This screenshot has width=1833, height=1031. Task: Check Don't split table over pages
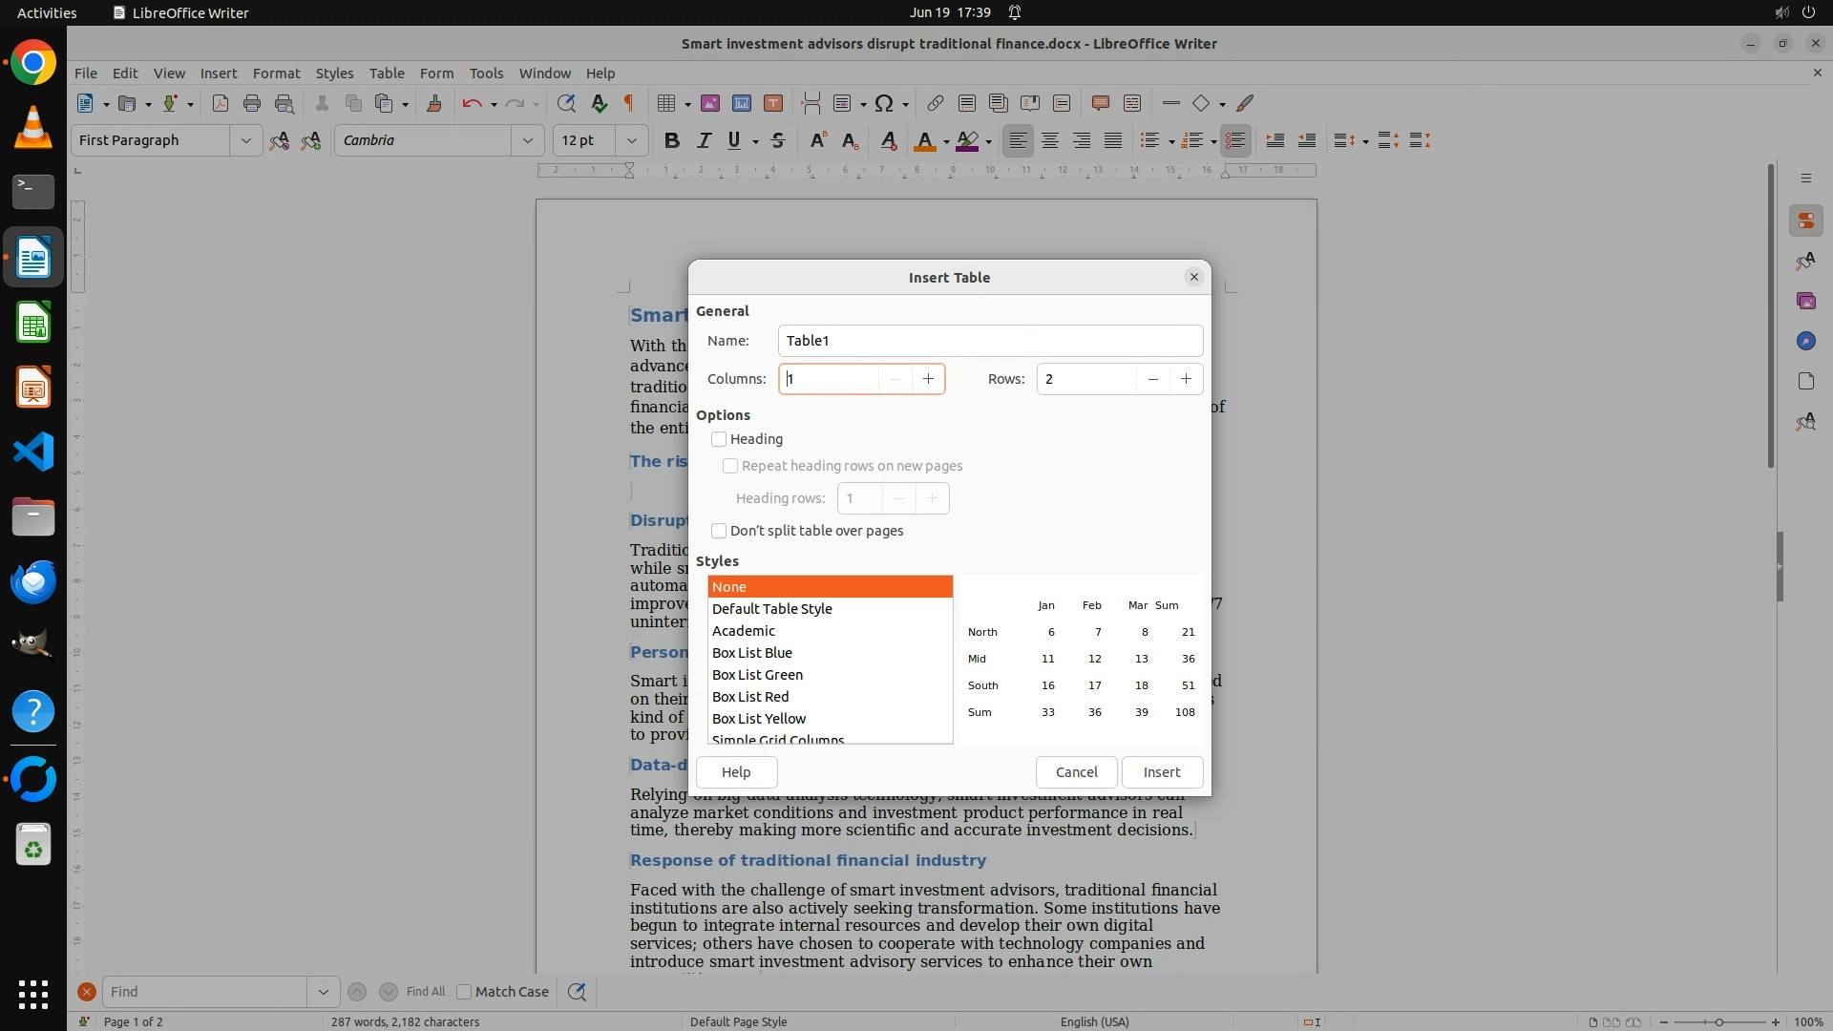[x=719, y=531]
